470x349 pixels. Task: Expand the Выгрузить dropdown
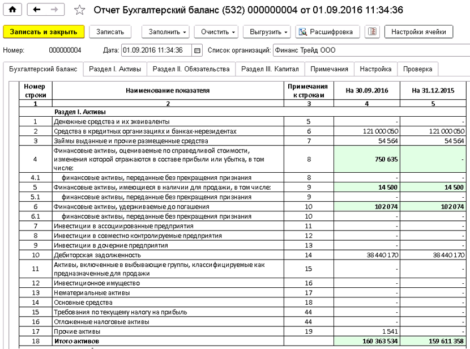(269, 32)
